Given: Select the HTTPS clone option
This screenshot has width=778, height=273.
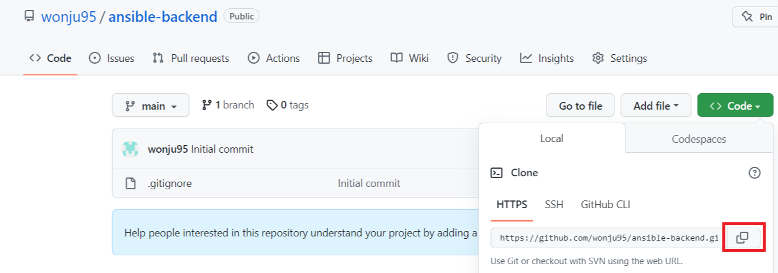Looking at the screenshot, I should pyautogui.click(x=512, y=205).
